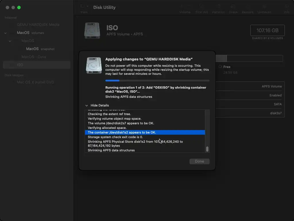Click the details log scrollbar thumb
Image resolution: width=294 pixels, height=221 pixels.
(x=207, y=149)
